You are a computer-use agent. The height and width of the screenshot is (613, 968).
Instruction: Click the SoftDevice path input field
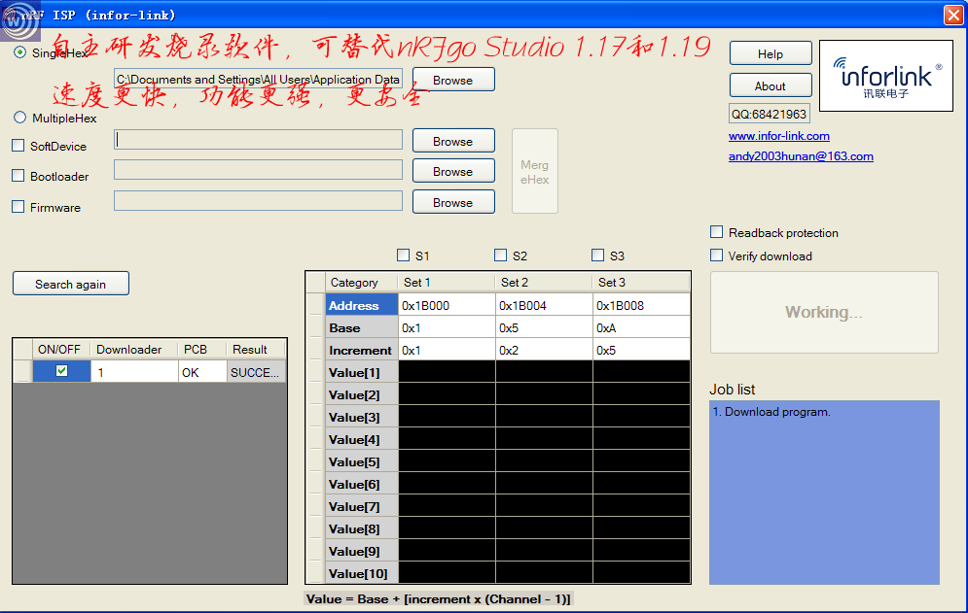pos(258,139)
